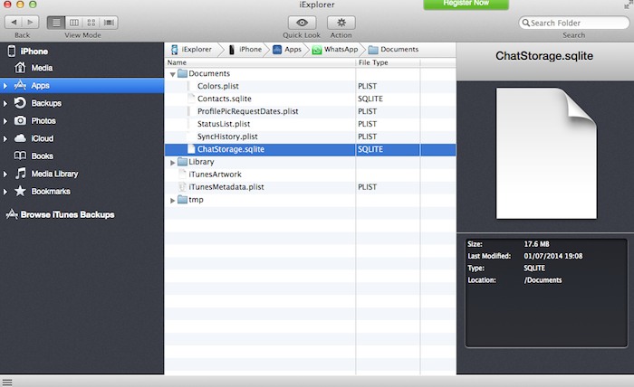Expand the Apps sidebar arrow

(5, 86)
